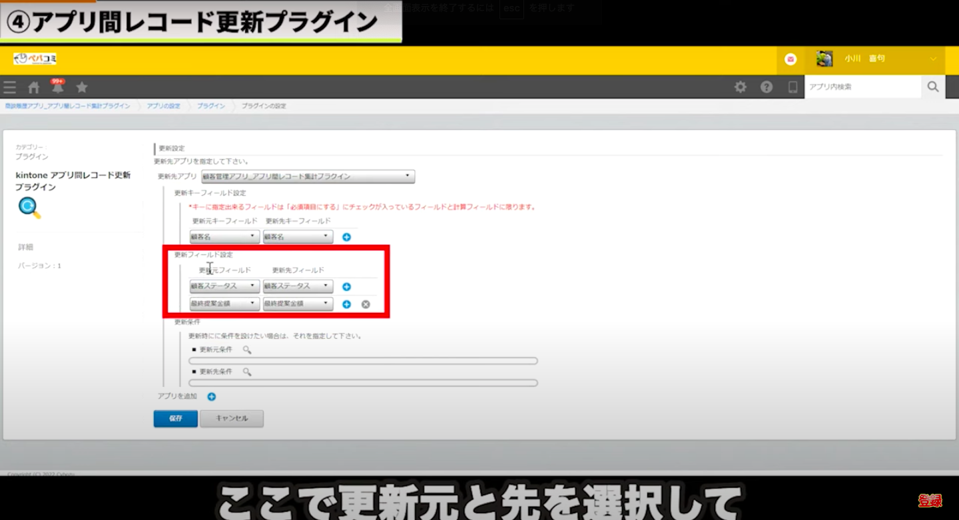
Task: Add a key field row with plus icon
Action: pos(346,237)
